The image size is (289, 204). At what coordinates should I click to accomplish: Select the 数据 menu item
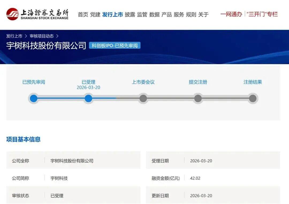pos(155,14)
